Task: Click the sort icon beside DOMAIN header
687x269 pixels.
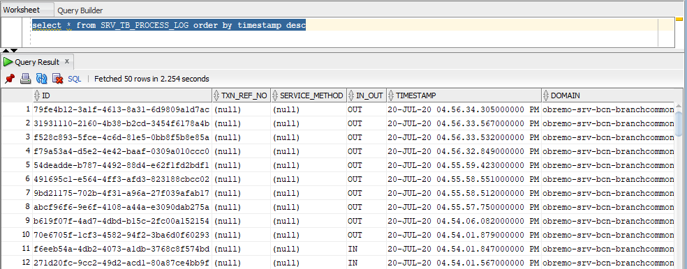Action: tap(546, 95)
